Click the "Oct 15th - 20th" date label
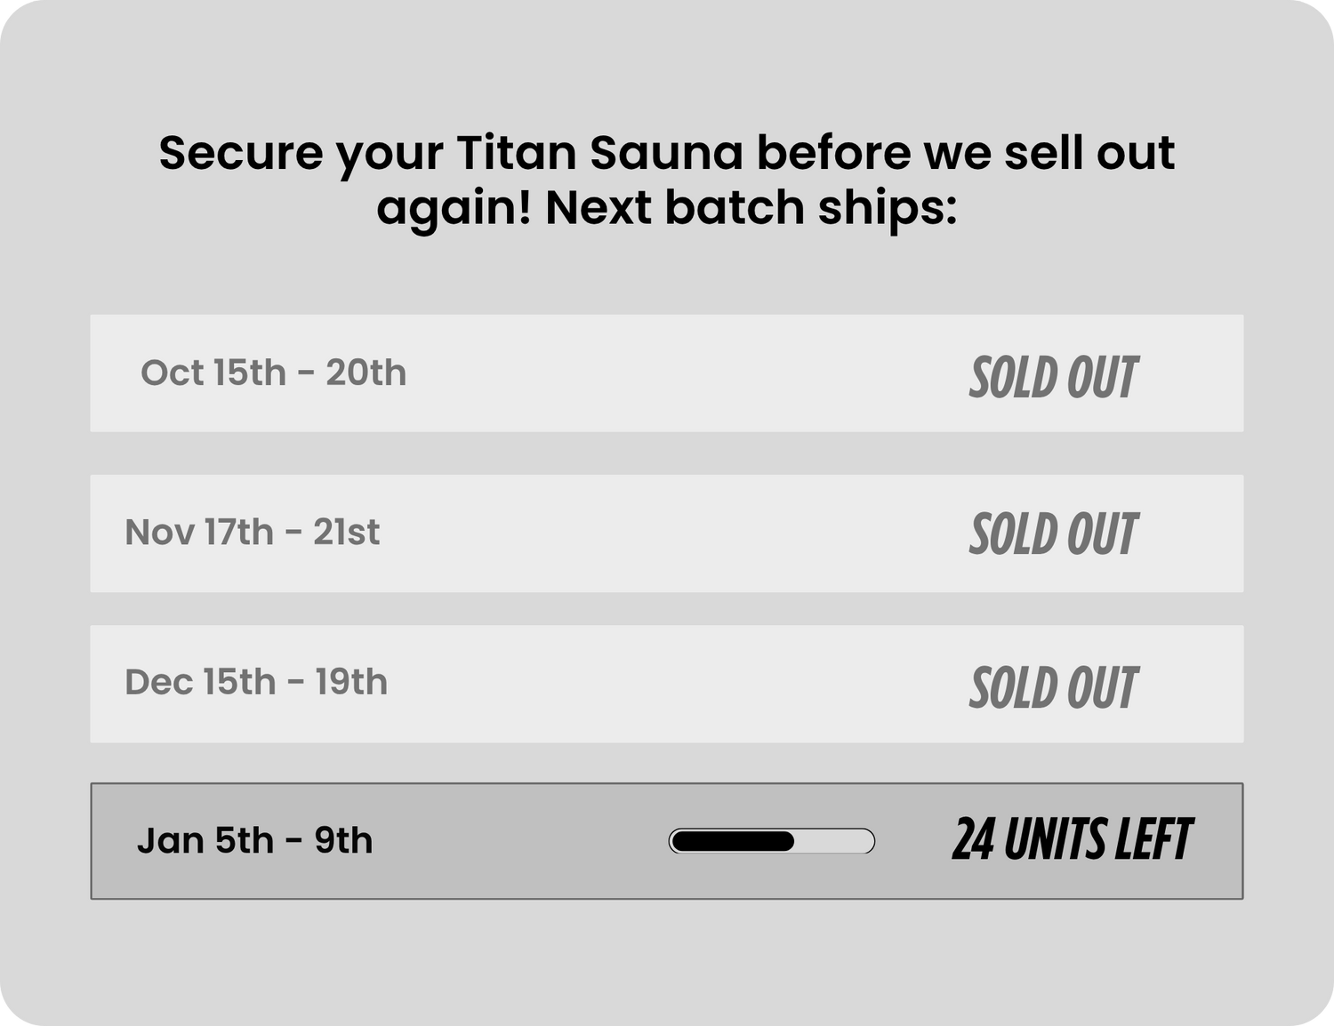The image size is (1334, 1026). (x=273, y=373)
